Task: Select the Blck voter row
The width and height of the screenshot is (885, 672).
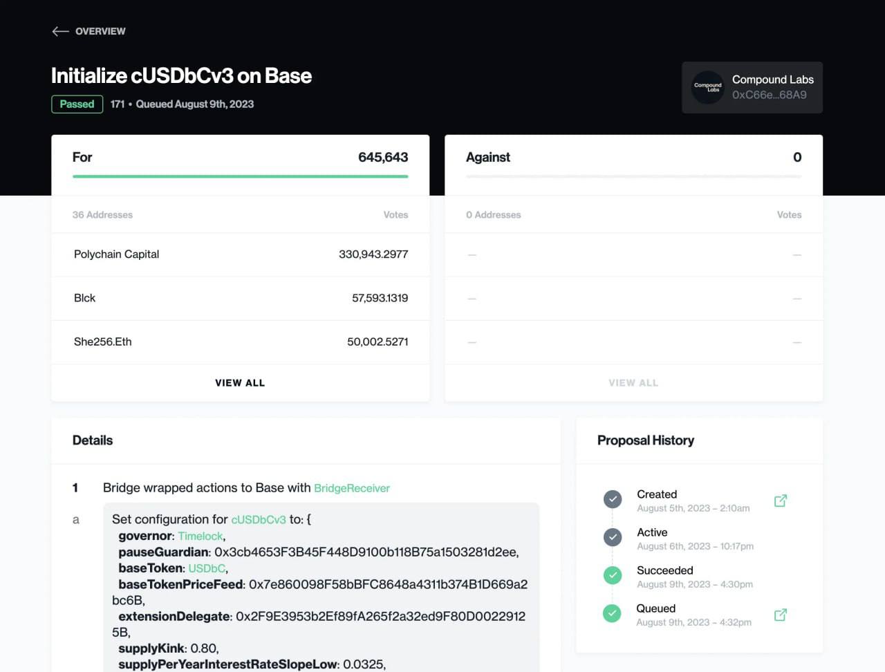Action: point(240,298)
